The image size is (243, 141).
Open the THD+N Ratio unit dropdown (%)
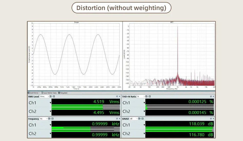tap(141, 96)
